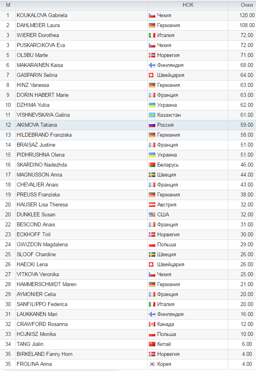Click the Korean flag next to FROLINA Anna
The width and height of the screenshot is (256, 371).
(152, 364)
